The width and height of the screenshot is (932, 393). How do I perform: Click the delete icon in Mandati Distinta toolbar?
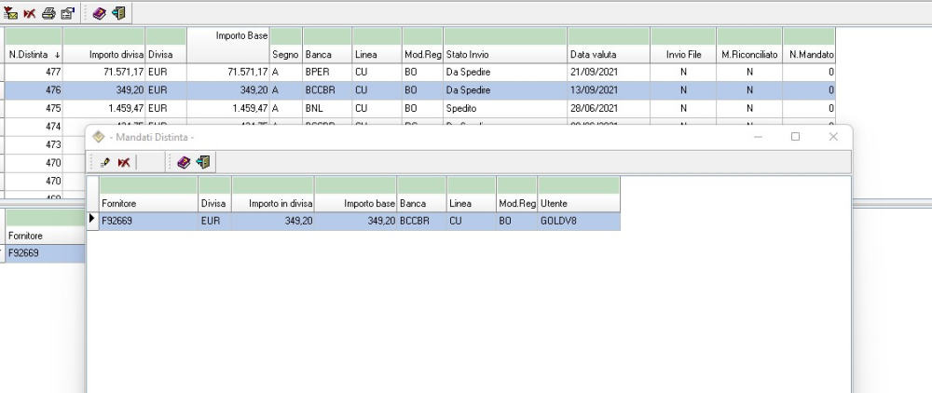point(124,162)
